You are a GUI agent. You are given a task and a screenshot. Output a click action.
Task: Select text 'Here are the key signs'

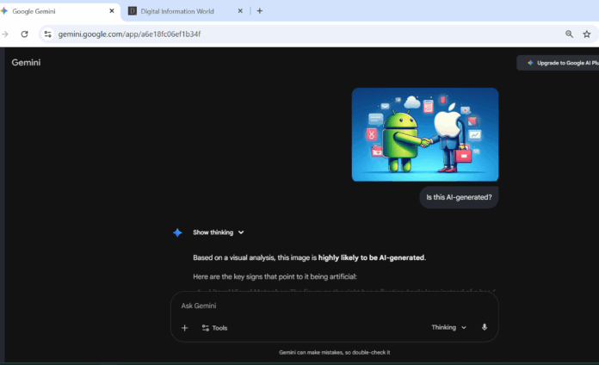[225, 276]
